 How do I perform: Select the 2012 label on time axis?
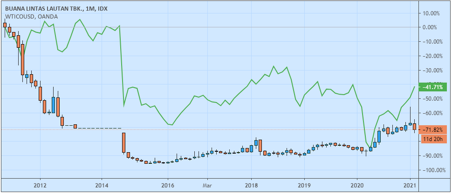40,184
